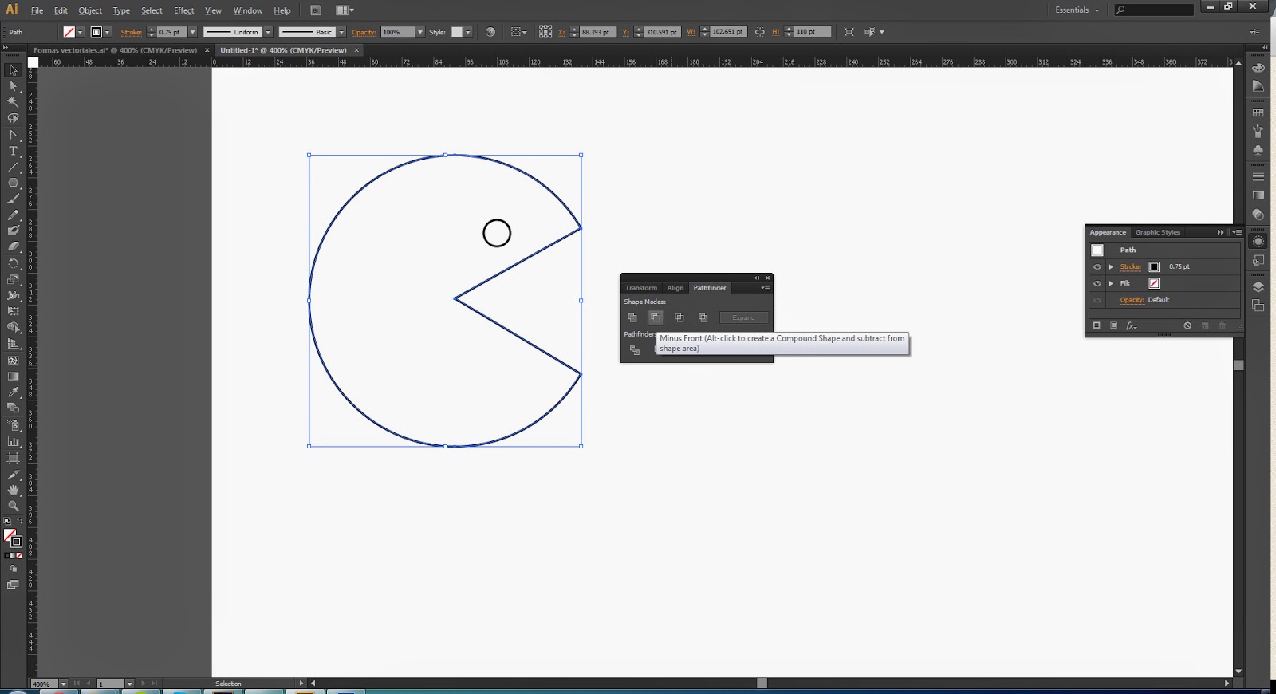Click Divide icon under Pathfinders
The image size is (1276, 694).
point(635,350)
